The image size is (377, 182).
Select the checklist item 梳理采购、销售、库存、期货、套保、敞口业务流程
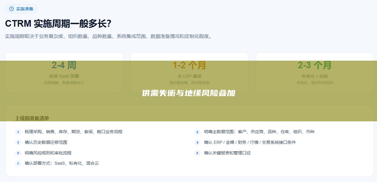pos(74,132)
